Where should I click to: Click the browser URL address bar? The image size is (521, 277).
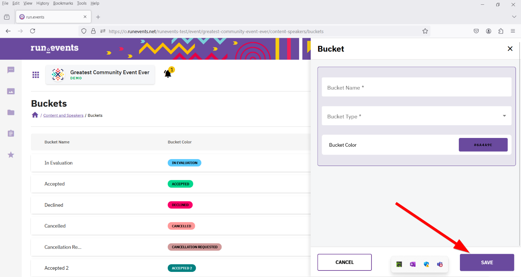point(255,31)
